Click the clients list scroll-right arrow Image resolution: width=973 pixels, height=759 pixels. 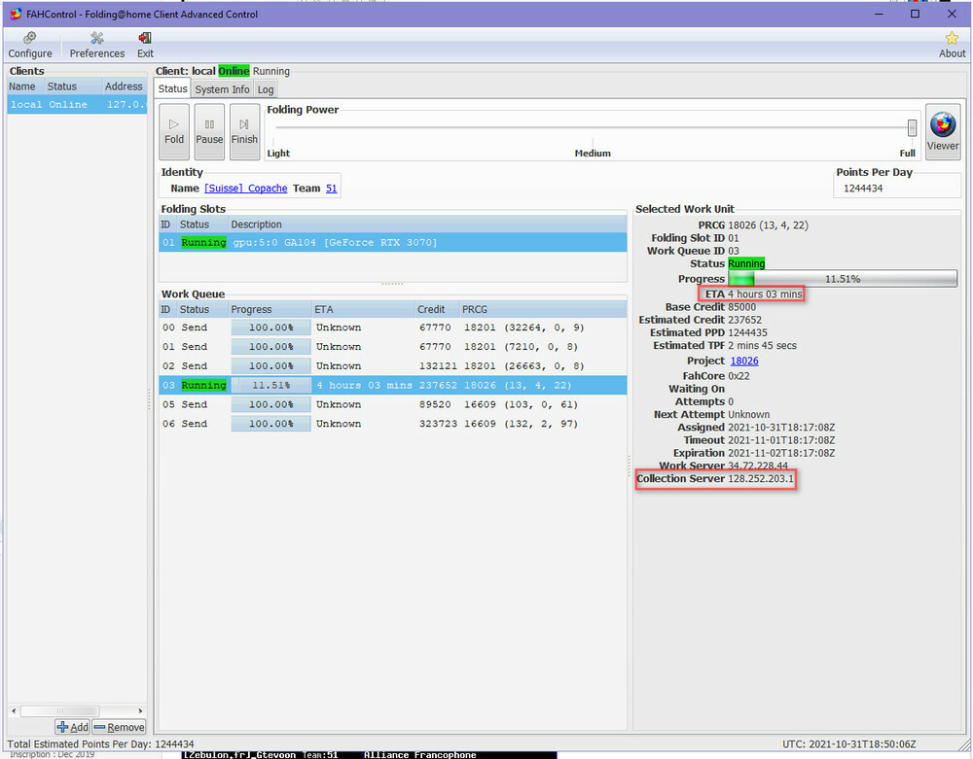[140, 710]
